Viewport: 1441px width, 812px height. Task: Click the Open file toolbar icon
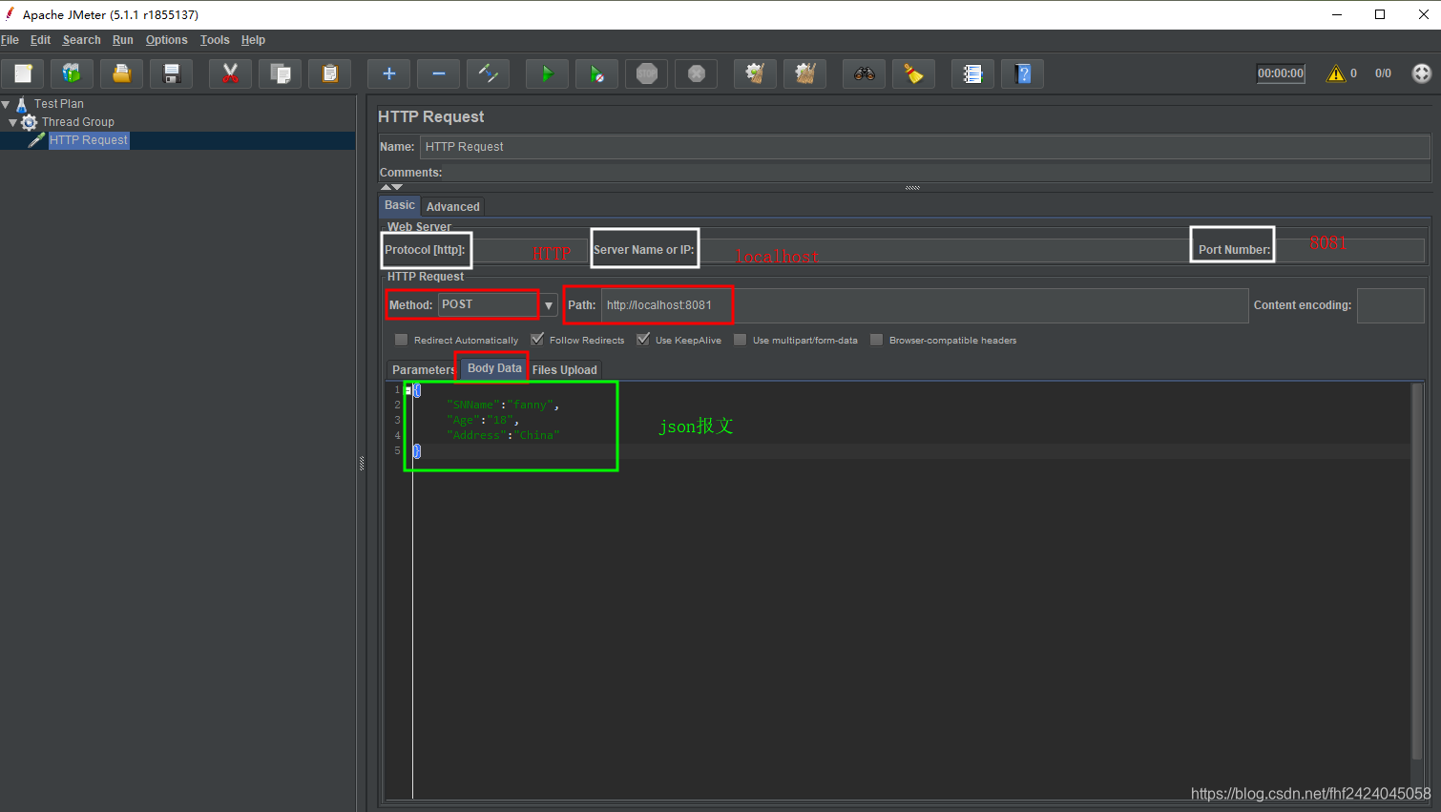pos(121,73)
